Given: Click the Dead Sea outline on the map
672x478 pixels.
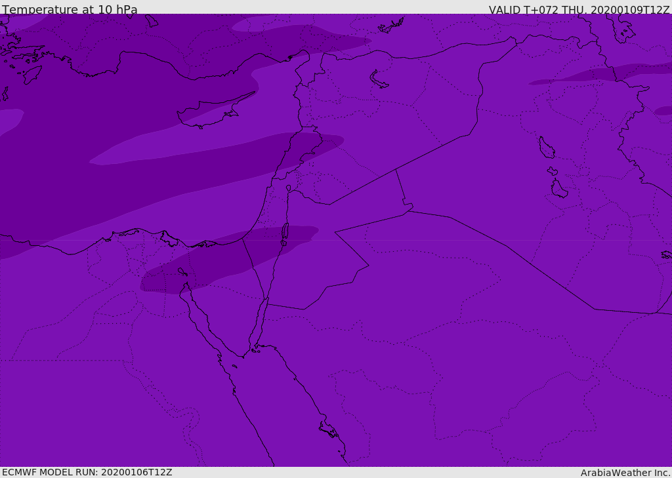Looking at the screenshot, I should [x=285, y=234].
